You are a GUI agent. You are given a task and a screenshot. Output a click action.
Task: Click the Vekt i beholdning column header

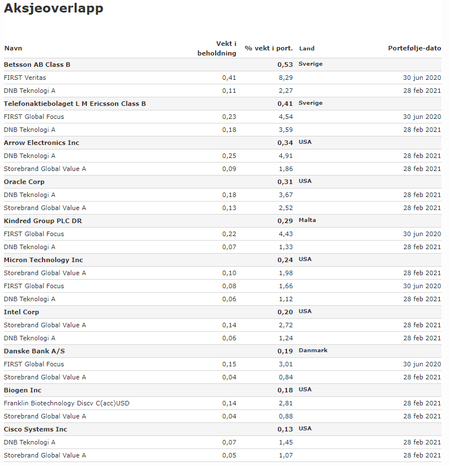click(x=217, y=48)
